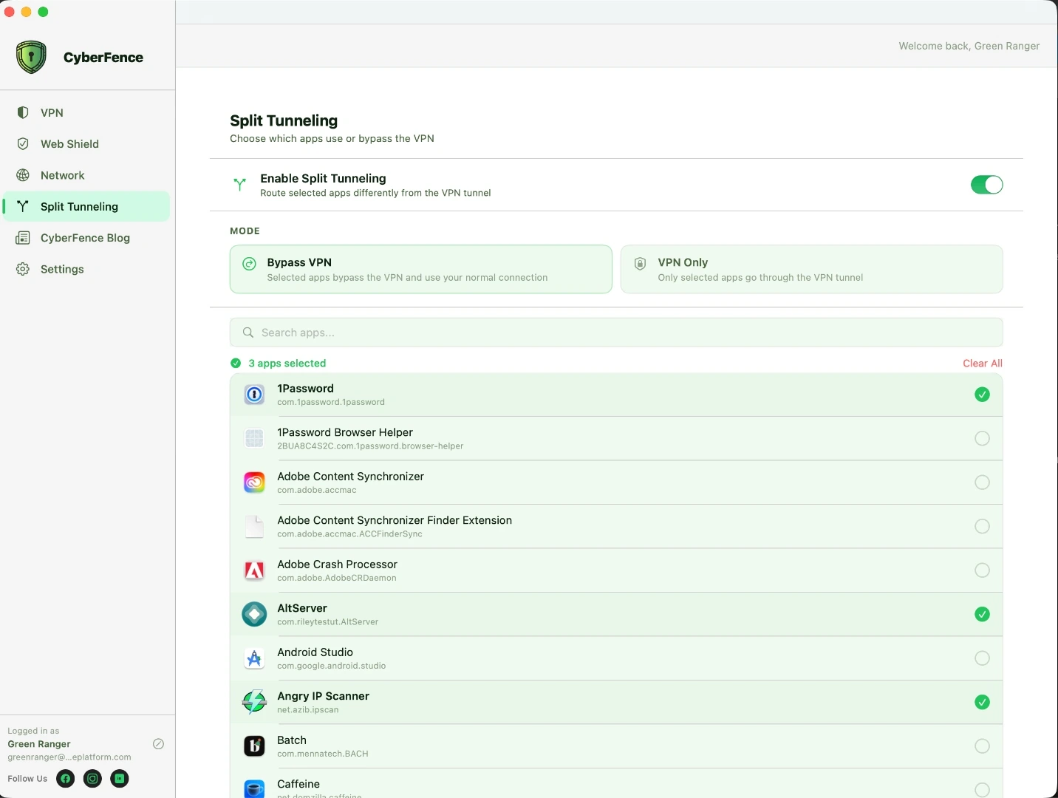This screenshot has height=798, width=1058.
Task: Go to Web Shield in the sidebar
Action: pos(87,144)
